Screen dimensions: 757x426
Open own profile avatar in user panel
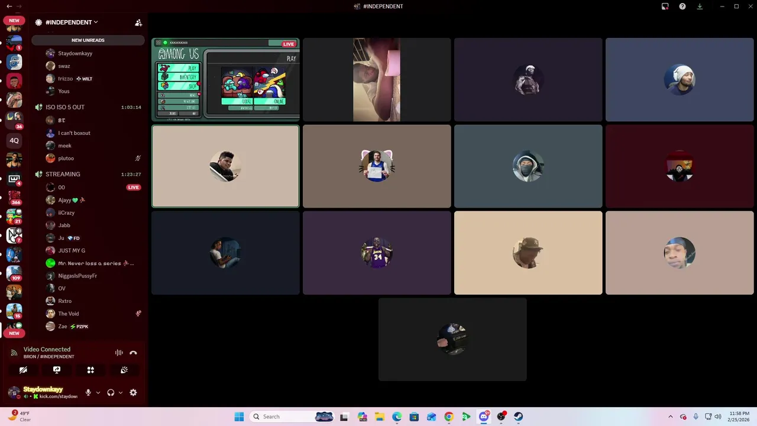point(14,392)
